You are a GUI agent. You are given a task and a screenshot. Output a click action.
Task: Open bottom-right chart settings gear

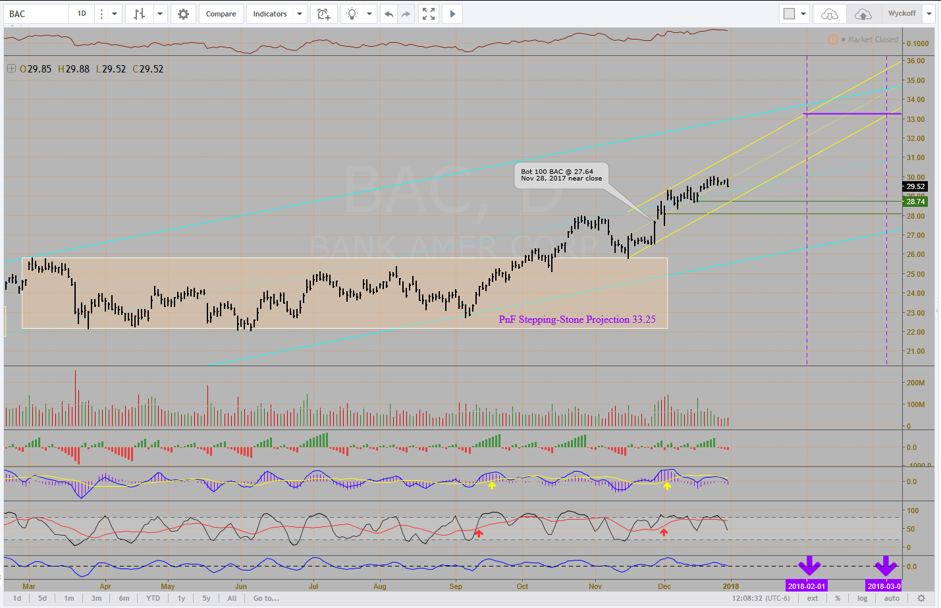point(921,598)
